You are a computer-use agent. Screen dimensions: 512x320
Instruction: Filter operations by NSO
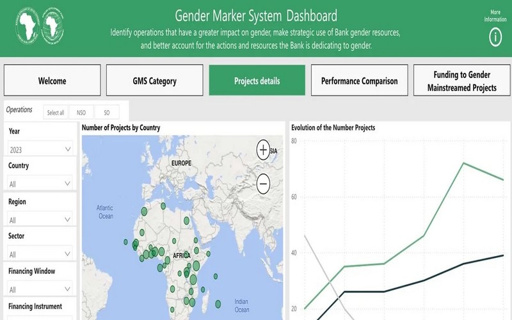click(81, 113)
